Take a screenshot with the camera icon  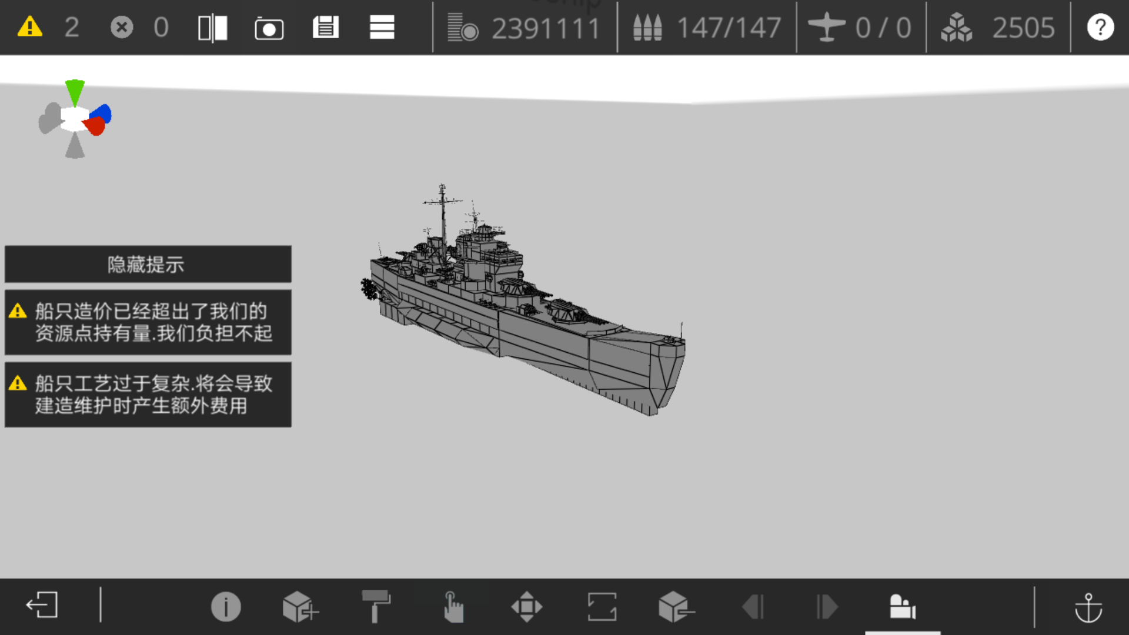269,28
